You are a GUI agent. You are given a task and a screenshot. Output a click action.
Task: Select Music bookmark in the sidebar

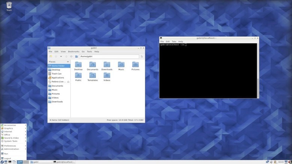pyautogui.click(x=59, y=90)
